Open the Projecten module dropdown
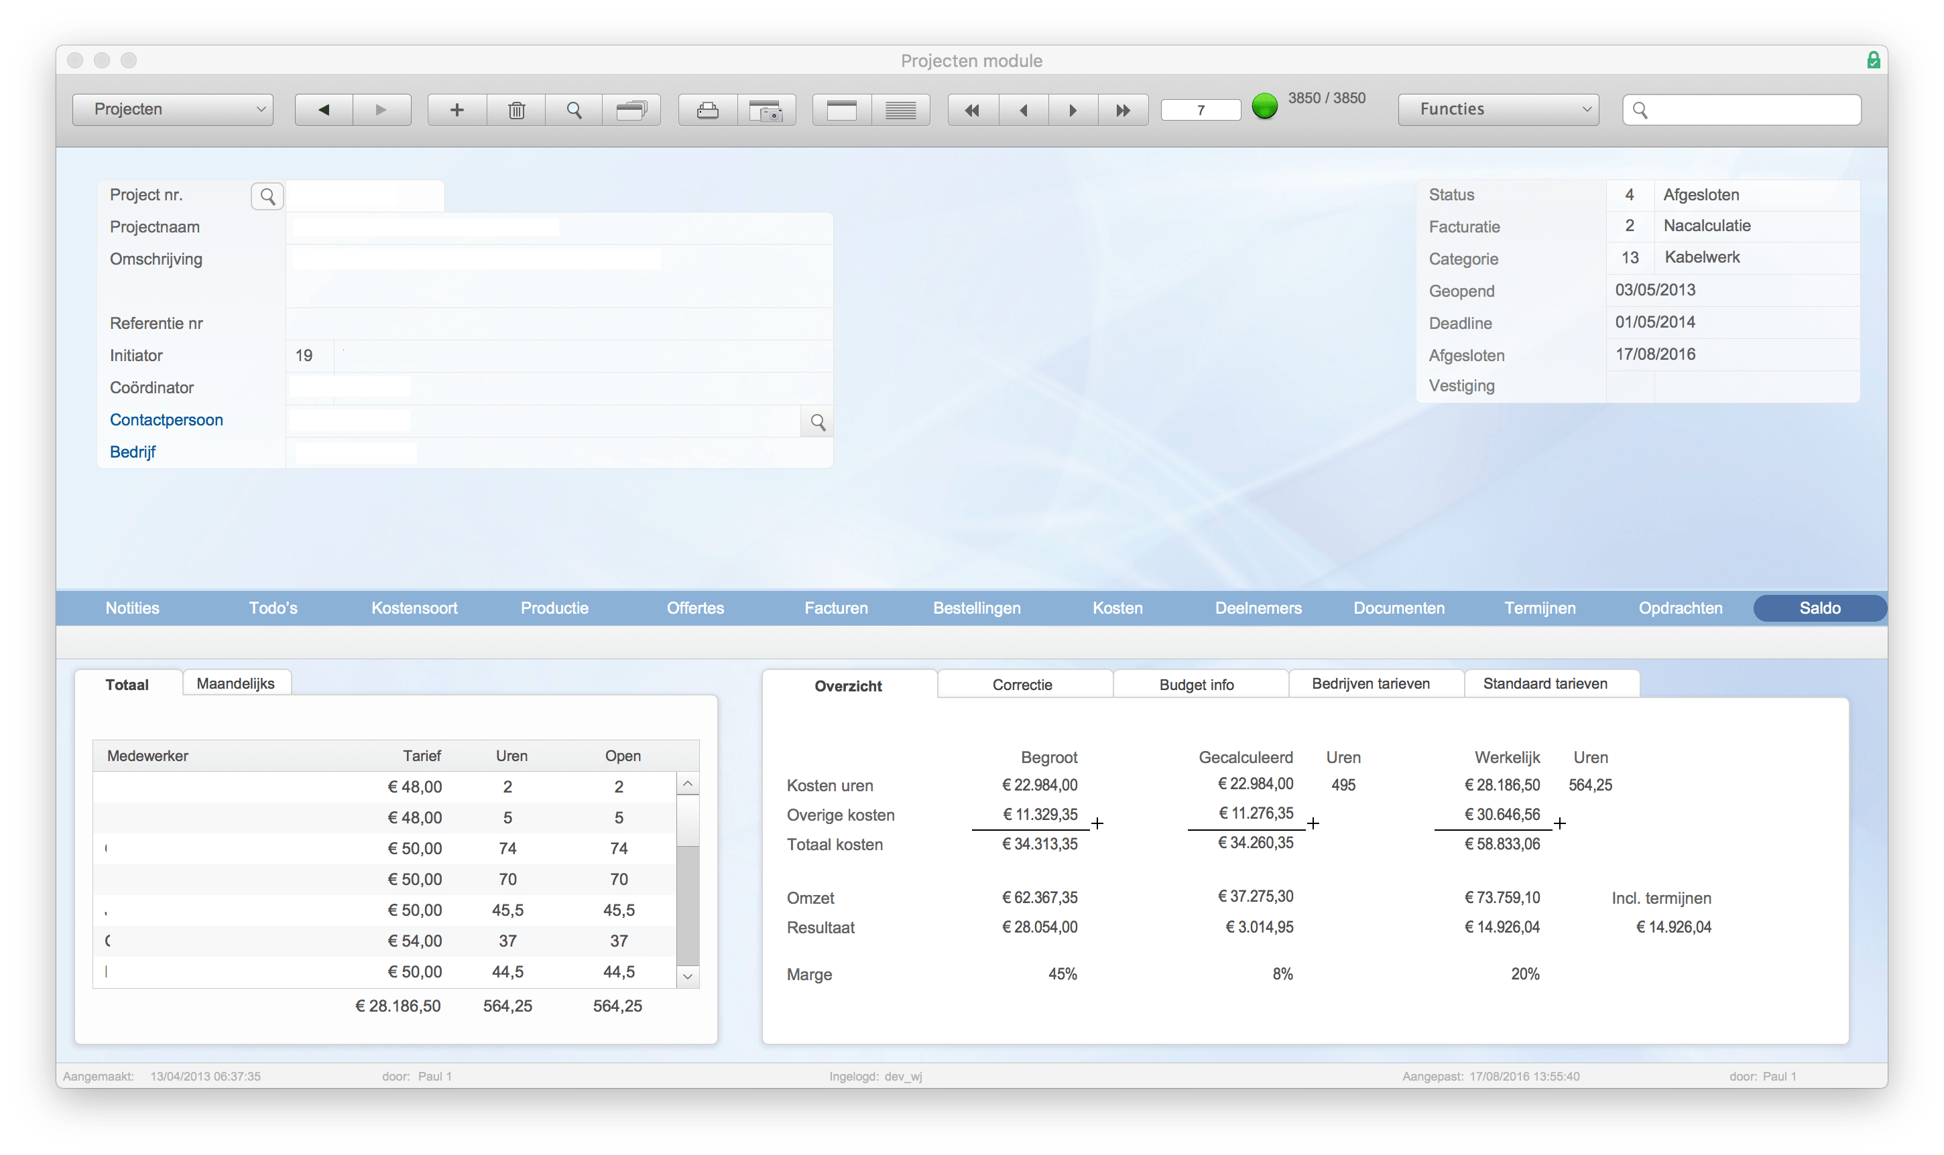 [x=173, y=110]
